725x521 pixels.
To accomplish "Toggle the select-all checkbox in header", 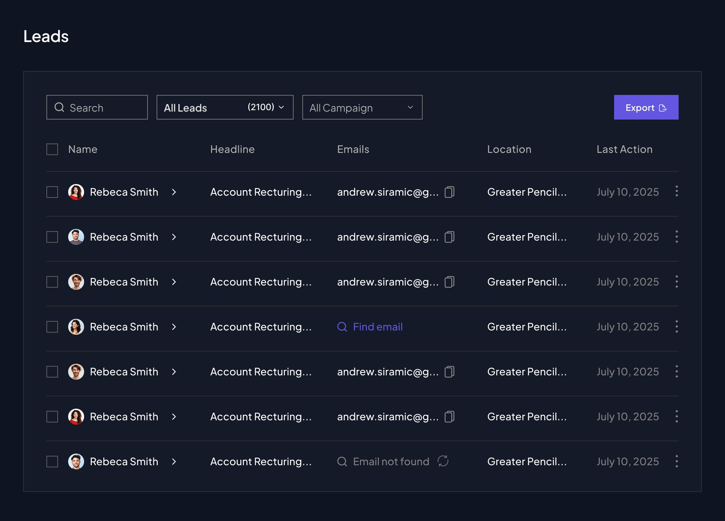I will tap(52, 149).
